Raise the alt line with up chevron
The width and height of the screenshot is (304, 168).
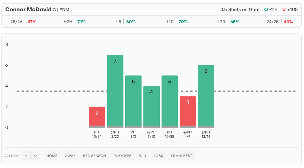[x=26, y=156]
